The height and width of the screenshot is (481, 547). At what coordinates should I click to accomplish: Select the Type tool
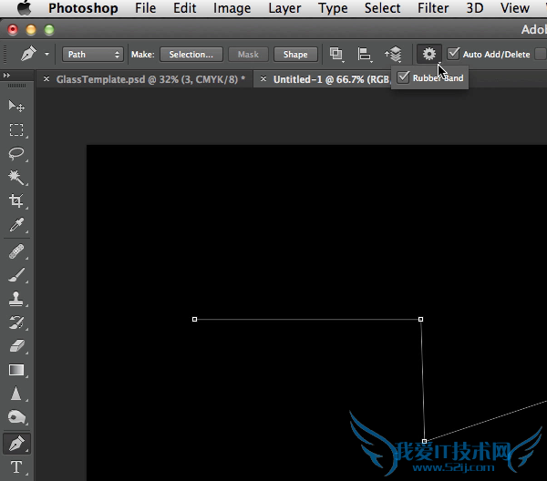click(16, 467)
